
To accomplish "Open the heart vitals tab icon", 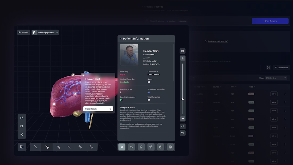I will coord(132,147).
